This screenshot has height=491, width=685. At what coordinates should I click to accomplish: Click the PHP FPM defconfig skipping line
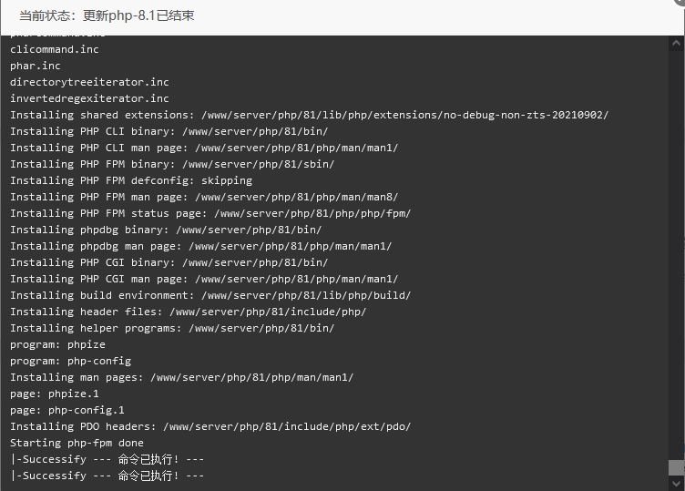pos(131,180)
